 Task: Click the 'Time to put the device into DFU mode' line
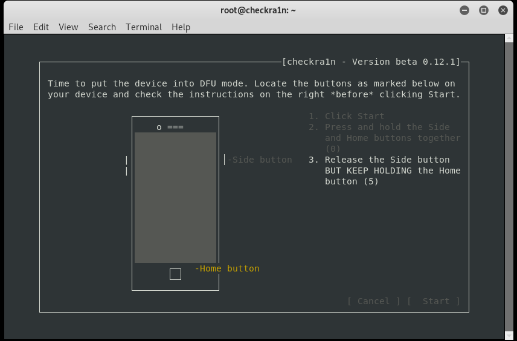[x=251, y=83]
